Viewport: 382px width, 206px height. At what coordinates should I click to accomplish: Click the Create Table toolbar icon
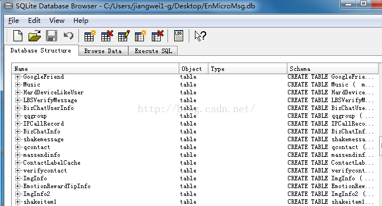pos(90,36)
